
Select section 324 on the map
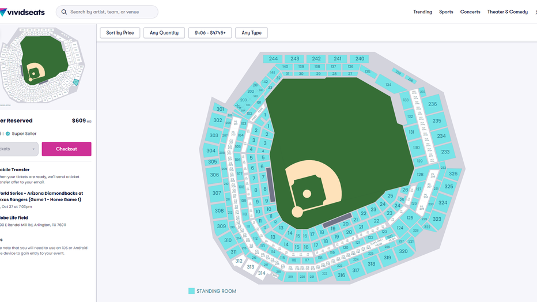[443, 203]
